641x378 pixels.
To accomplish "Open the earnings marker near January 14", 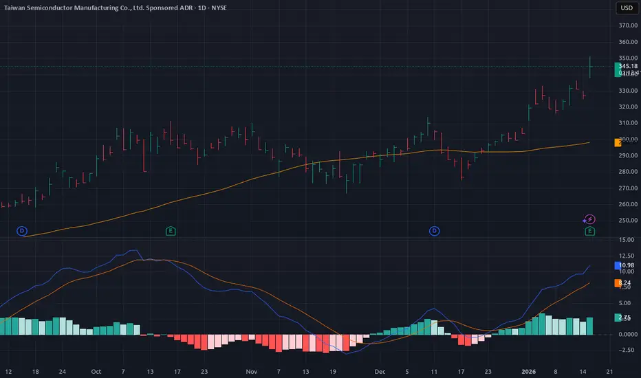I will [x=589, y=232].
